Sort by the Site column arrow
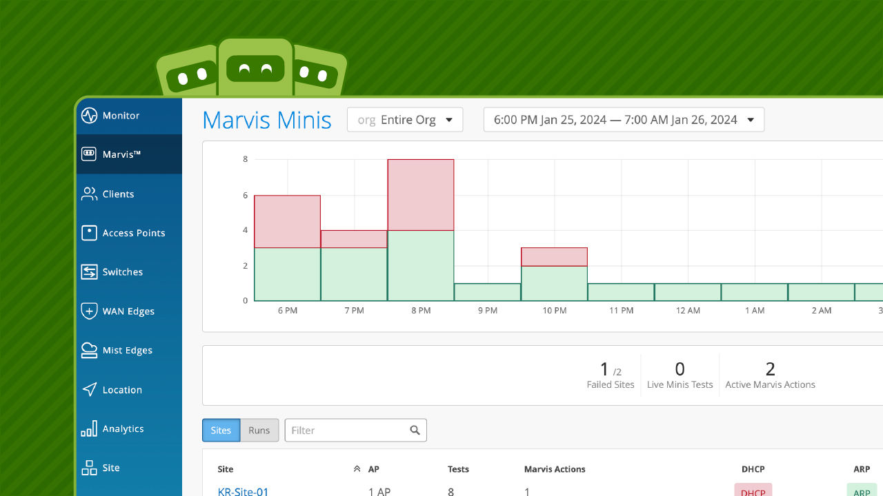 pyautogui.click(x=357, y=469)
